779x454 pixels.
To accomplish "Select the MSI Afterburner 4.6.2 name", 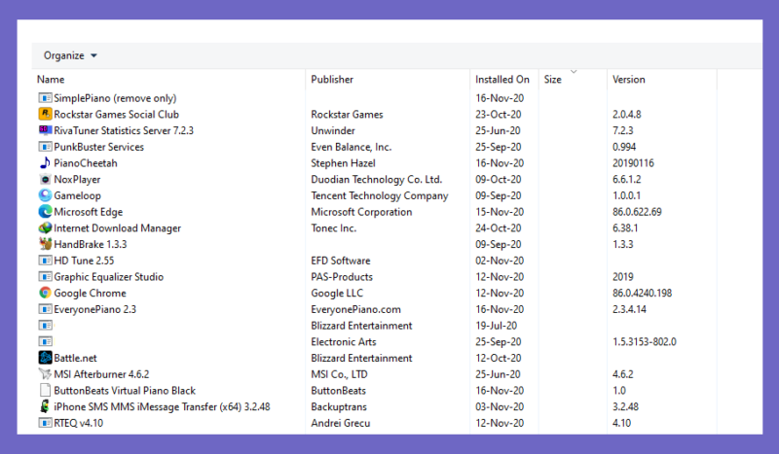I will tap(101, 374).
